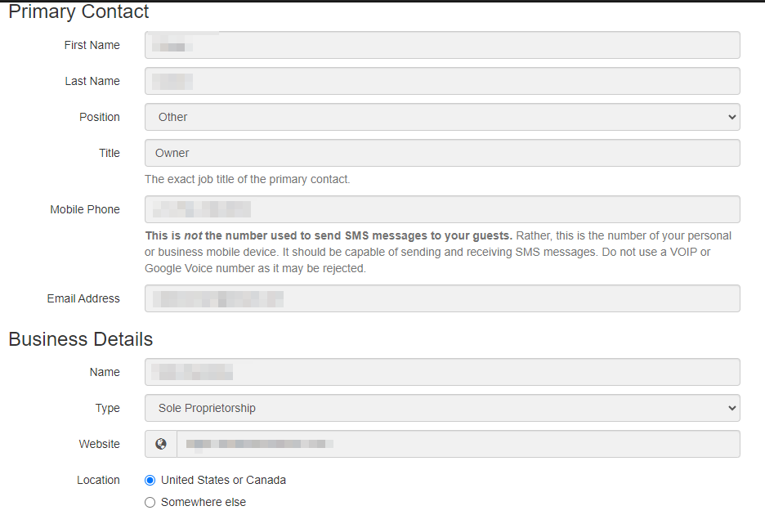Focus the Mobile Phone text box
Viewport: 765px width, 515px height.
(x=442, y=209)
